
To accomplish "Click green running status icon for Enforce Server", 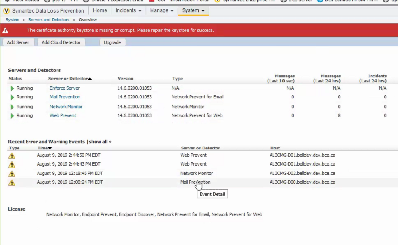I will click(13, 88).
